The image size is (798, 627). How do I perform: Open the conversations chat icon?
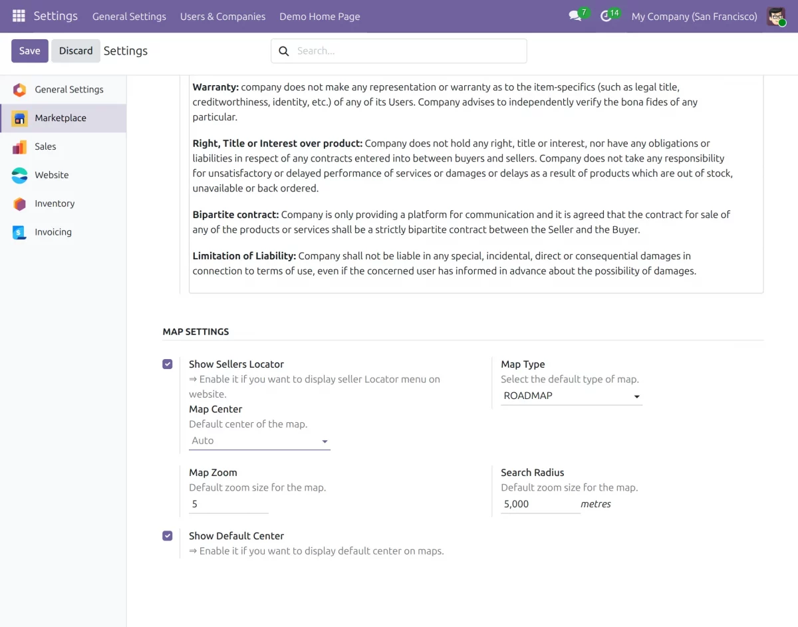point(575,16)
